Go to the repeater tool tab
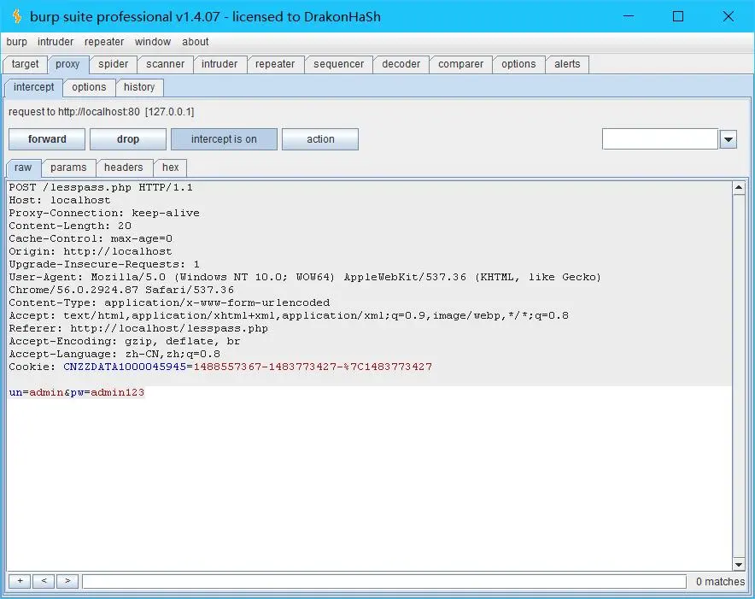 (275, 64)
